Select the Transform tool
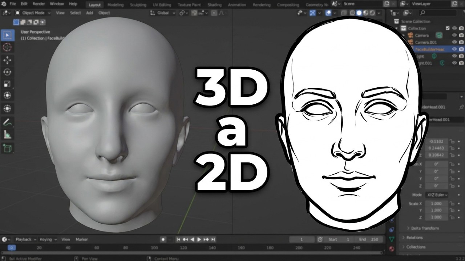The height and width of the screenshot is (261, 465). [7, 96]
